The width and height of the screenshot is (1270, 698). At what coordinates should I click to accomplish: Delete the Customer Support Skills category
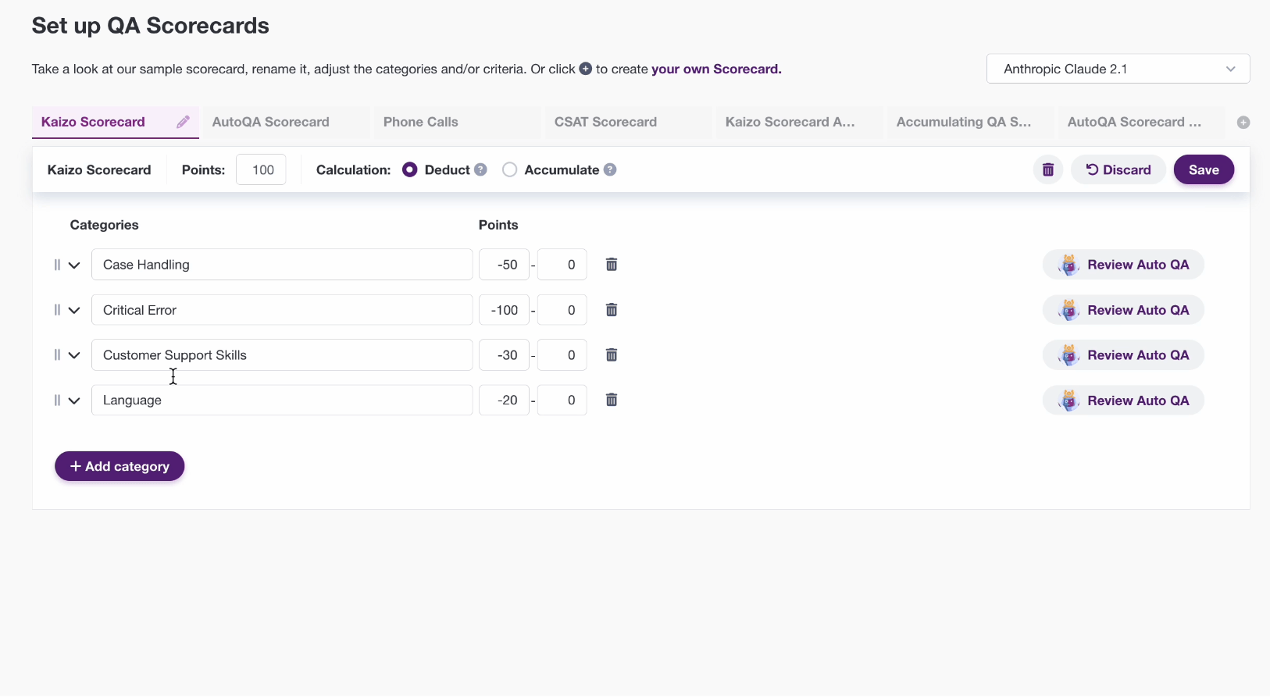612,355
